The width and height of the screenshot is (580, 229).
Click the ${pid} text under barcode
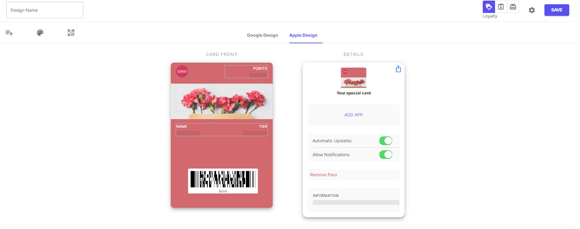pos(223,191)
